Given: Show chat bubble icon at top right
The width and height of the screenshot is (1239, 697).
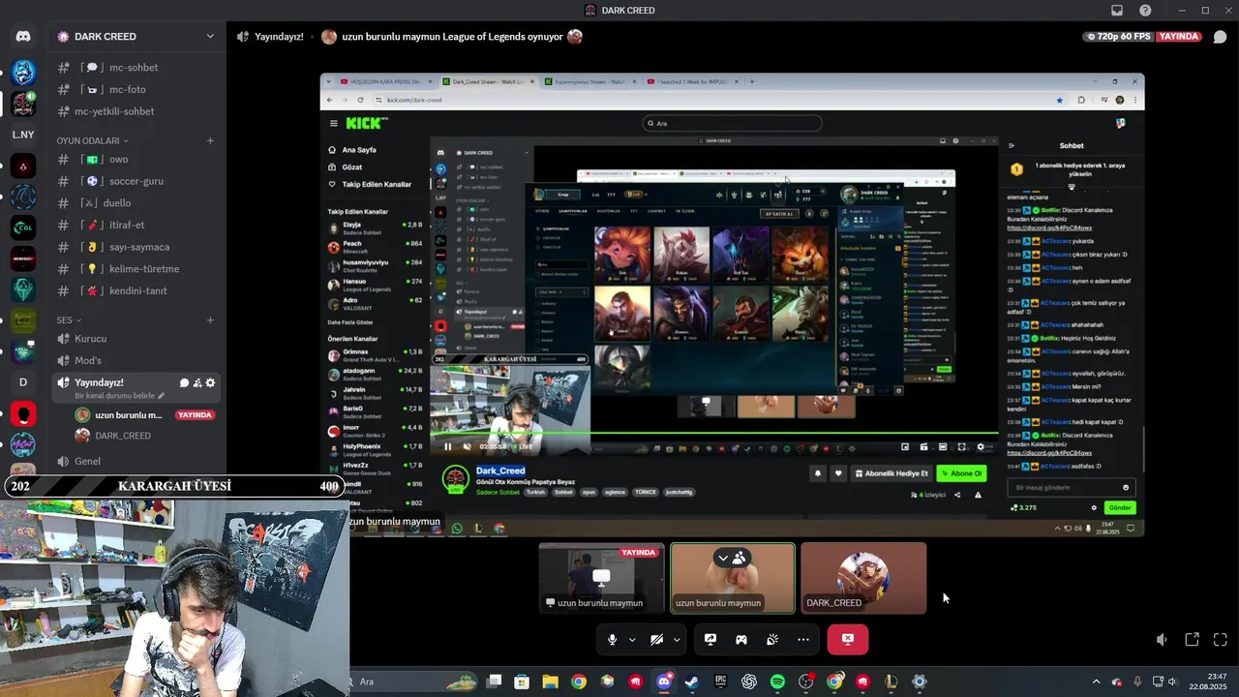Looking at the screenshot, I should tap(1220, 37).
